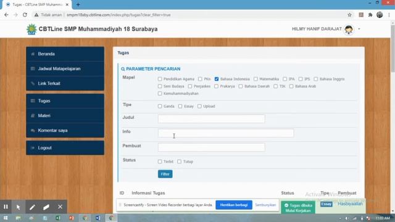
Task: Click the system clock in the taskbar
Action: [383, 218]
